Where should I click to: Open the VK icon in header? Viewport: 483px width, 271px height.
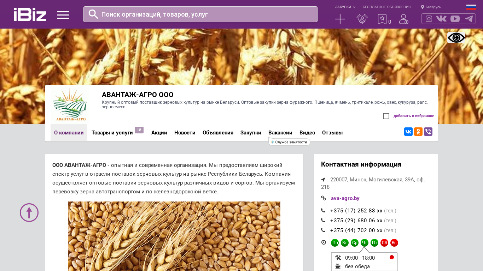[x=441, y=19]
